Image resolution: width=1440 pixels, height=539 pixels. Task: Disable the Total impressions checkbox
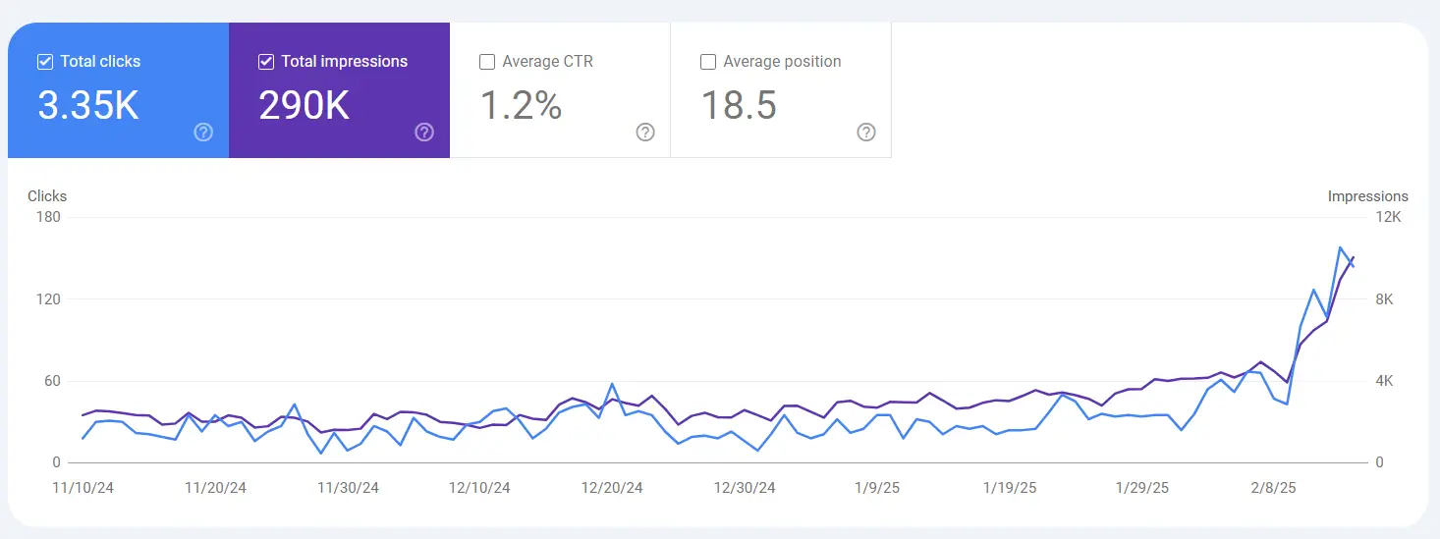click(265, 62)
